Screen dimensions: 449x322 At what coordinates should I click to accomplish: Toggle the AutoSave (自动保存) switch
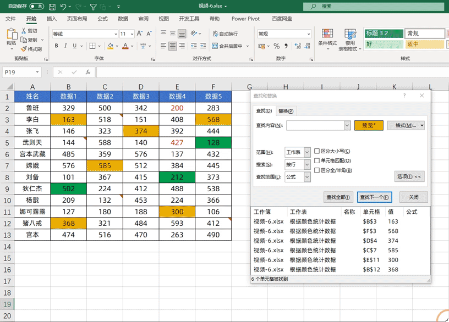[x=36, y=7]
